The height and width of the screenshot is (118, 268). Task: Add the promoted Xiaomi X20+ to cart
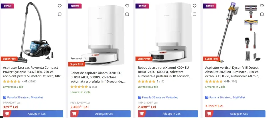pos(100,114)
